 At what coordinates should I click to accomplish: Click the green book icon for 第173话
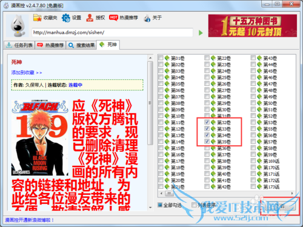259,187
